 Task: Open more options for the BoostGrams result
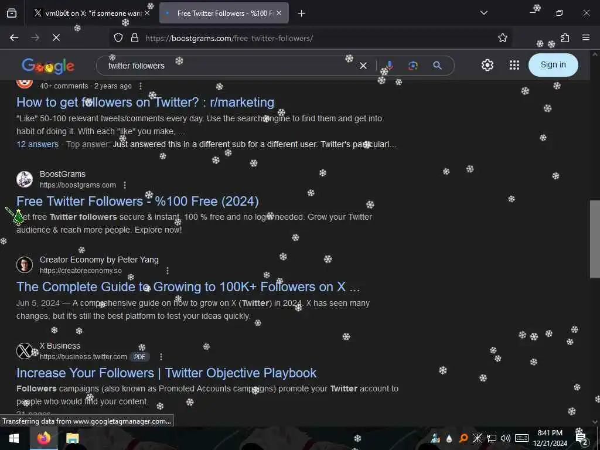[x=125, y=185]
